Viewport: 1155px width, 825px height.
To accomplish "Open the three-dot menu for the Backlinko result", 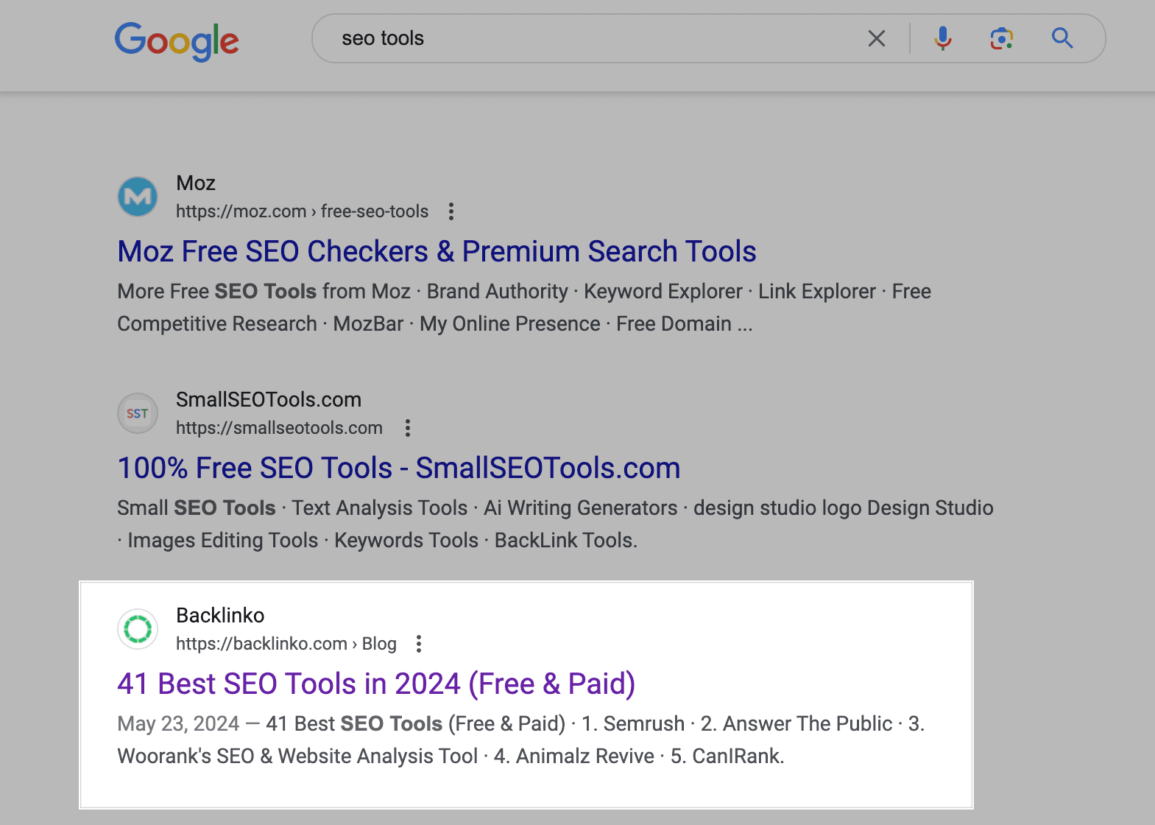I will coord(419,644).
